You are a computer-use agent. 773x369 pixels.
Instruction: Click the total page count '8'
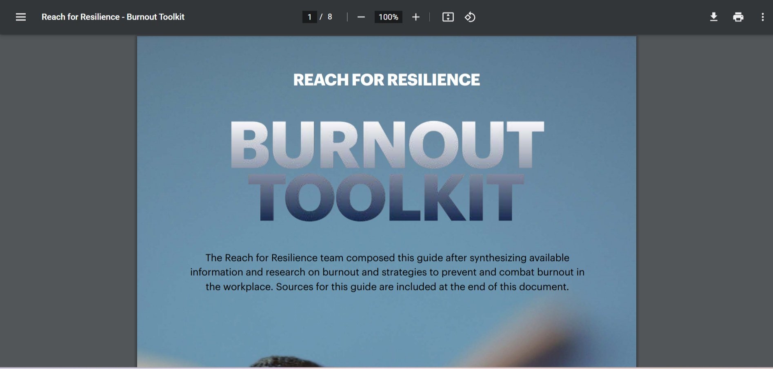click(x=330, y=17)
